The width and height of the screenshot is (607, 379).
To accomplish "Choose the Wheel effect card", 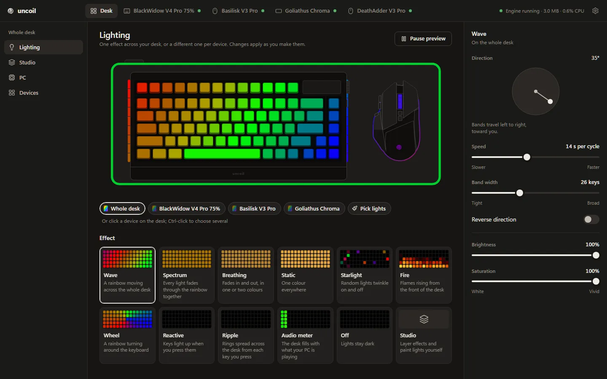I will (x=127, y=335).
